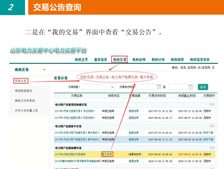Open calendar icon for end execution time
Image resolution: width=224 pixels, height=169 pixels.
tap(191, 87)
